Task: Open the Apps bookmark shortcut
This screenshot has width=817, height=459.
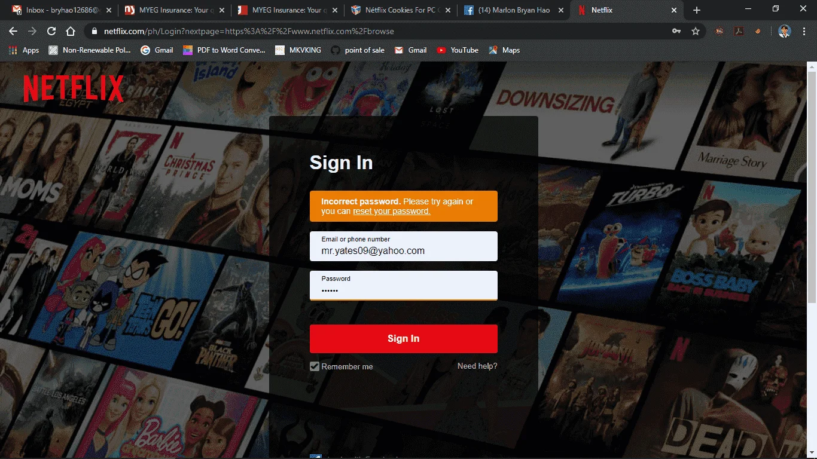Action: [24, 50]
